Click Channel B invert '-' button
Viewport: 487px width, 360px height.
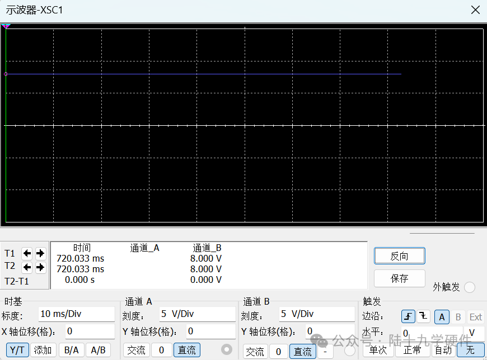325,352
